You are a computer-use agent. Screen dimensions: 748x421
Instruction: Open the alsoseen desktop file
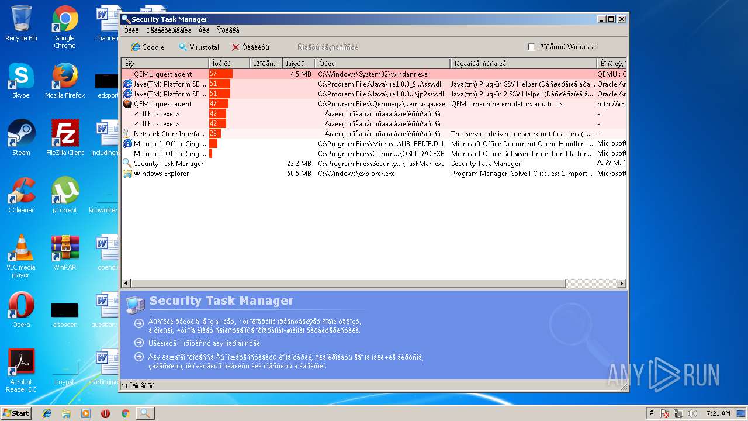click(65, 315)
